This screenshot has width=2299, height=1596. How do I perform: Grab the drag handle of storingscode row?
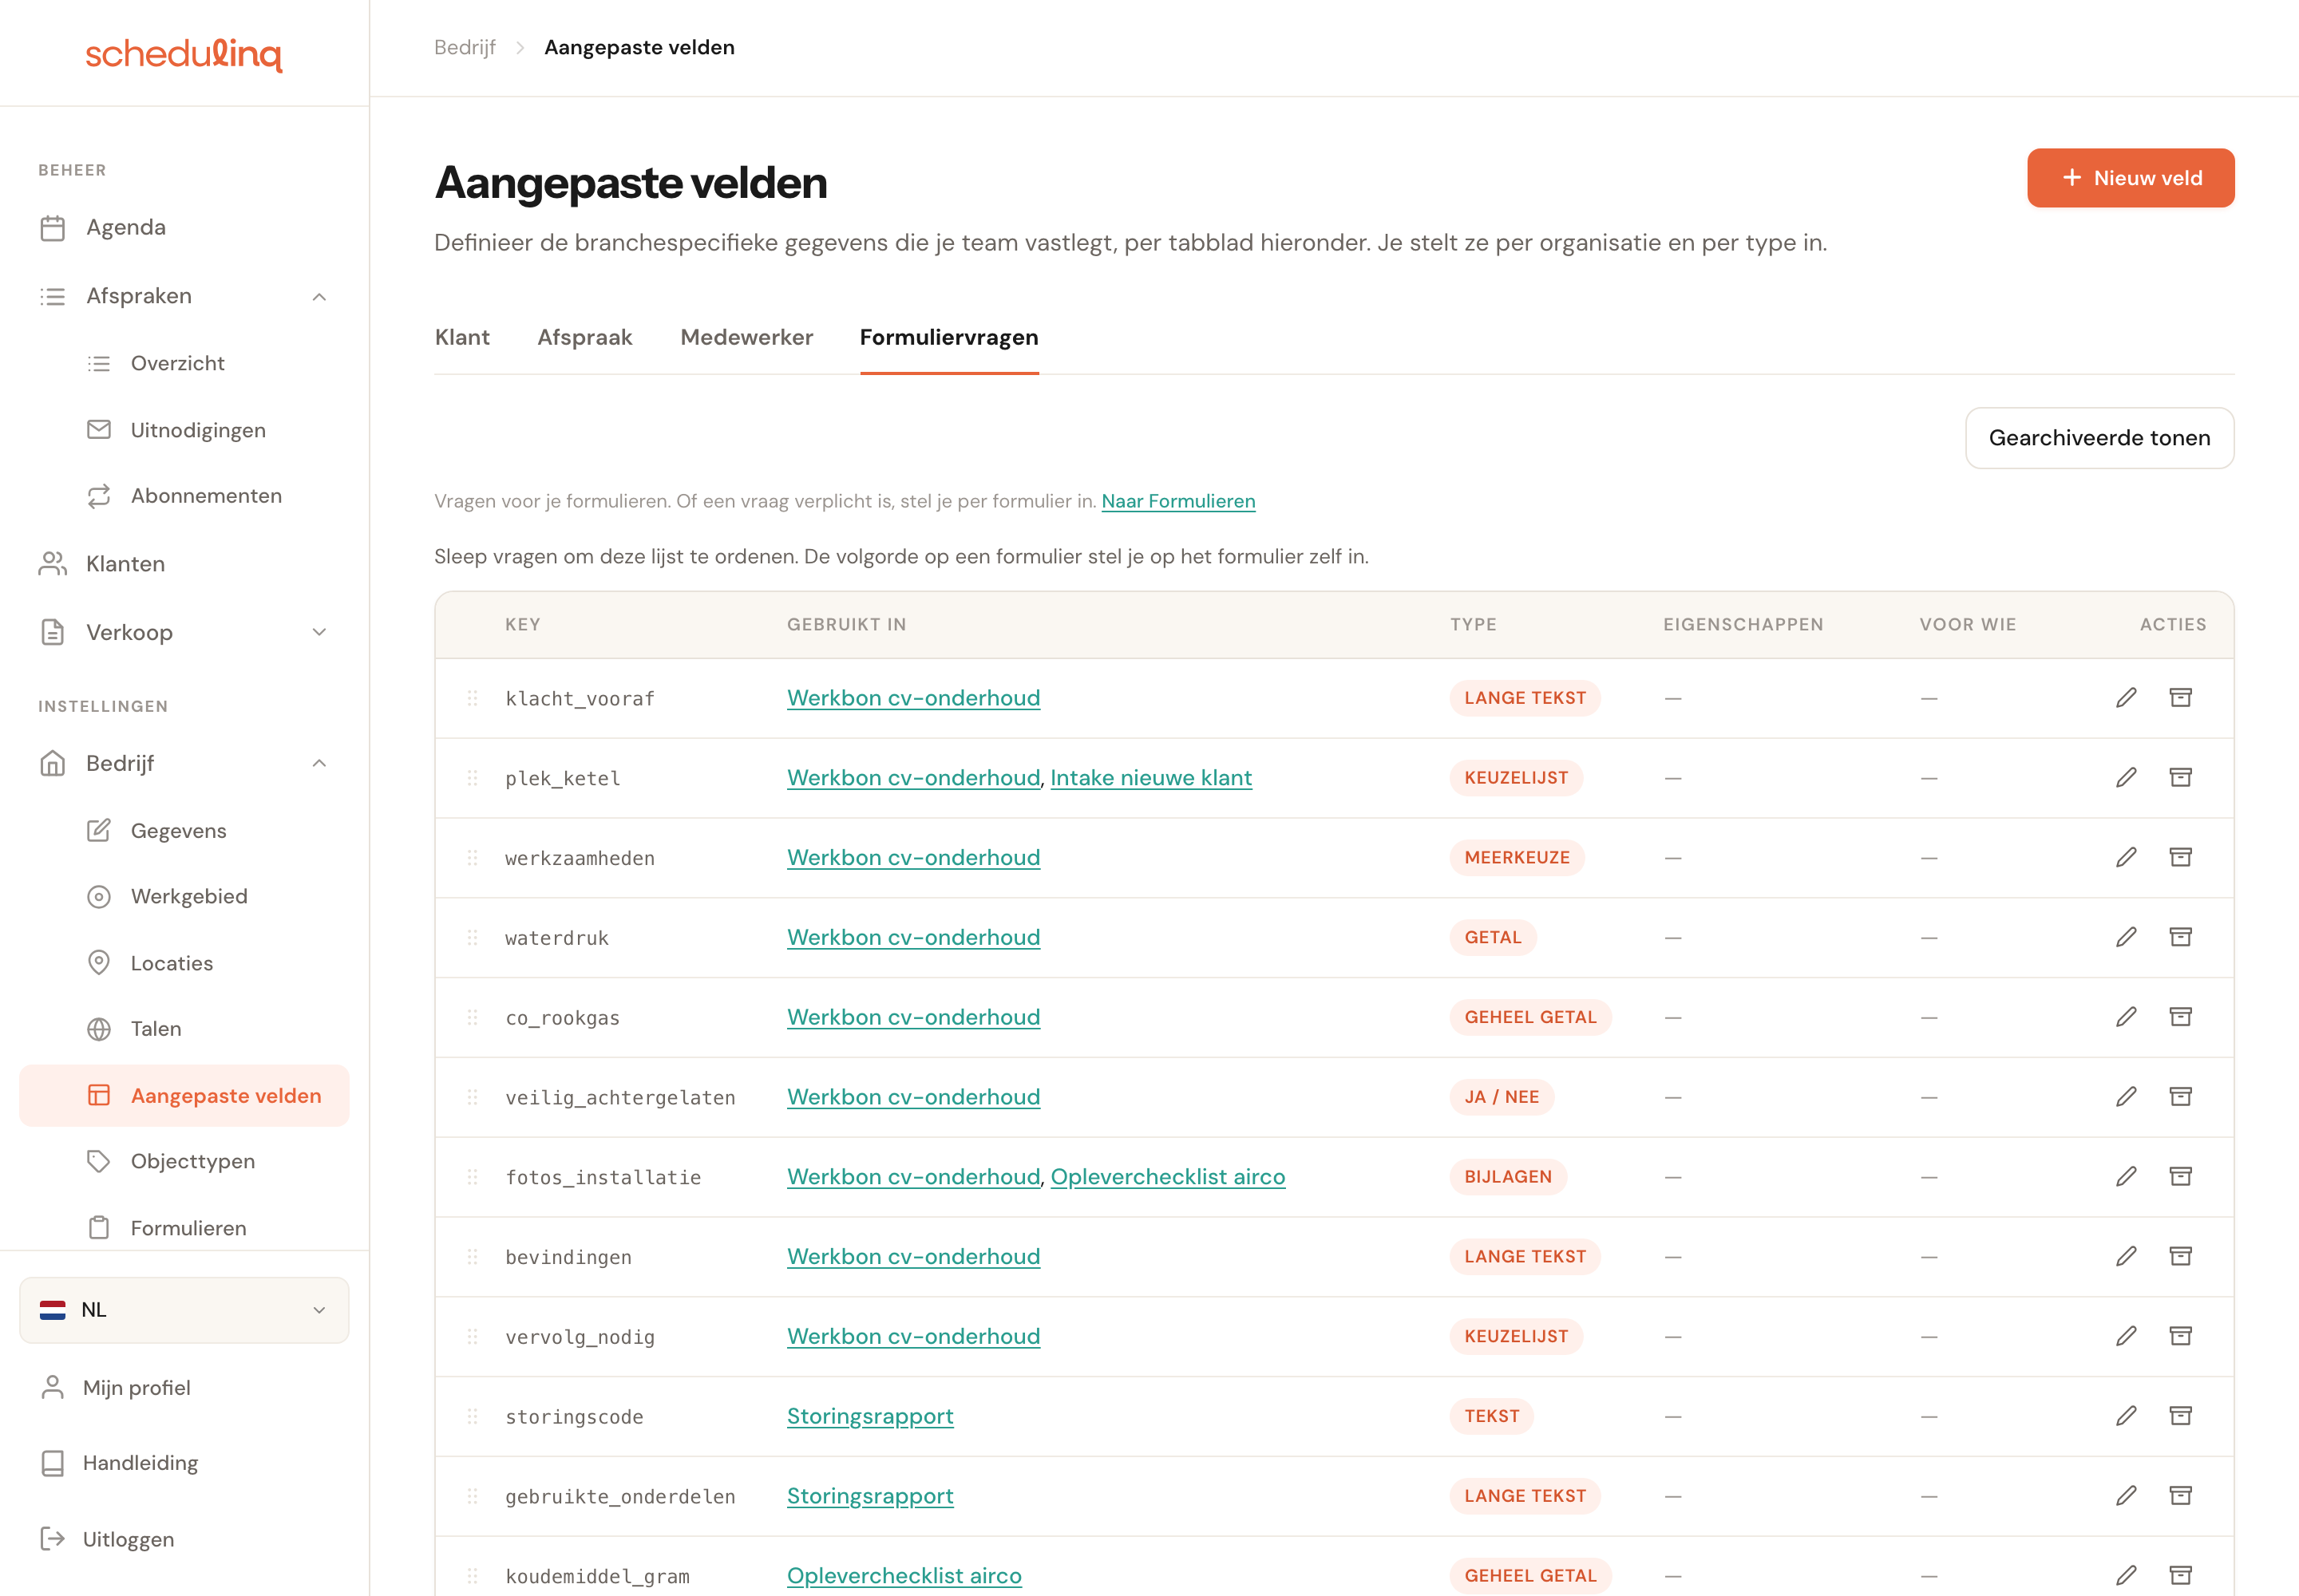pyautogui.click(x=473, y=1416)
